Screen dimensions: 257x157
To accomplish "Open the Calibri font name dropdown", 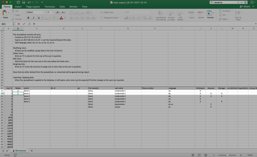I will pyautogui.click(x=36, y=12).
